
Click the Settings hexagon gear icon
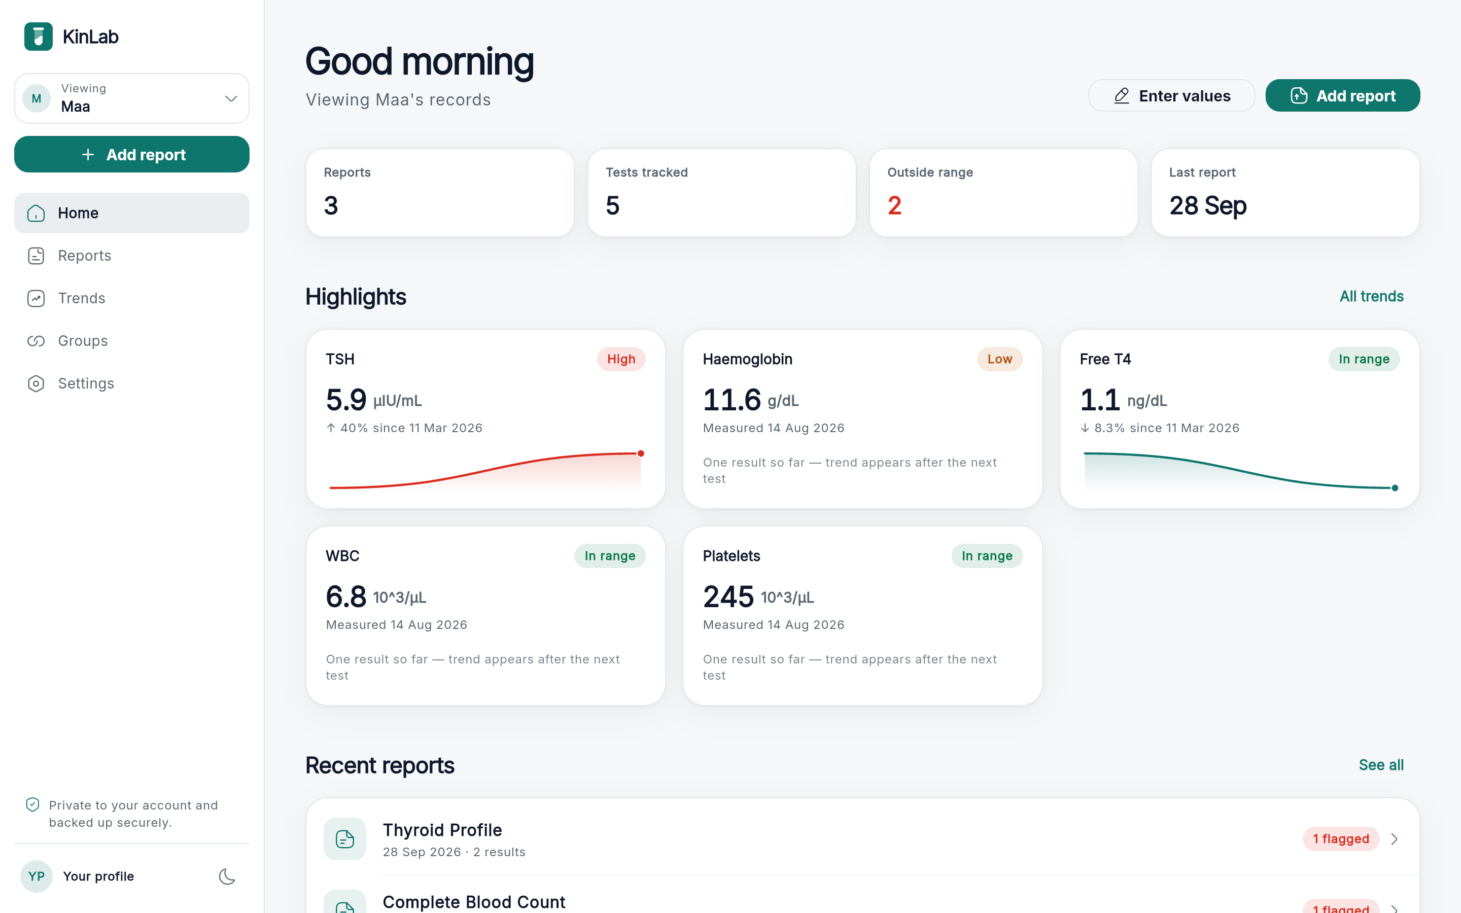(36, 383)
